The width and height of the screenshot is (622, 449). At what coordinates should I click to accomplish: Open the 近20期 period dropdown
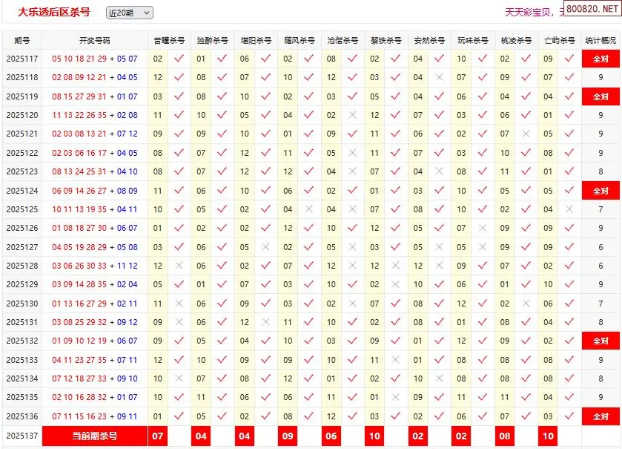[x=129, y=13]
